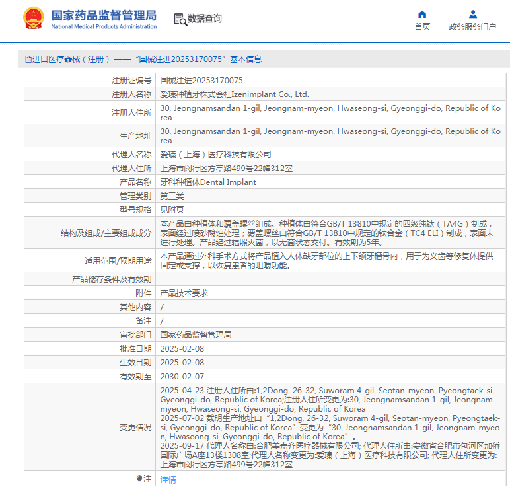Click the registrant name Izenimplant Co., Ltd. cell

(x=235, y=94)
